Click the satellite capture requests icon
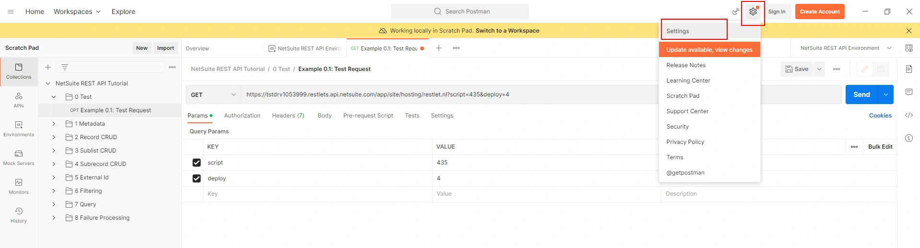Screen dimensions: 920x248 735,12
